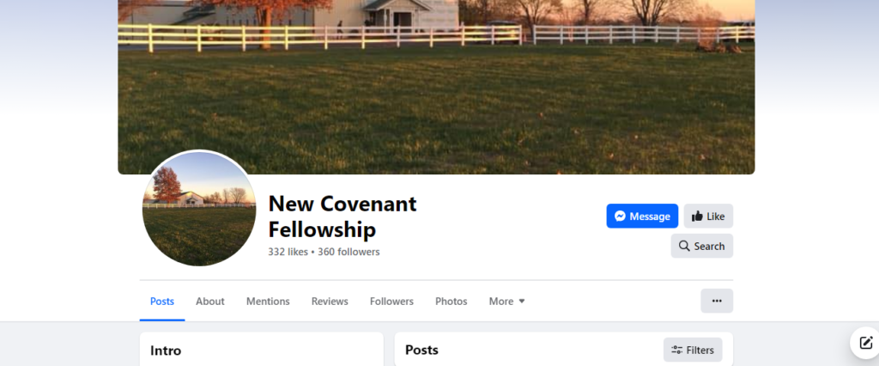Click the New Covenant Fellowship page title

tap(342, 217)
